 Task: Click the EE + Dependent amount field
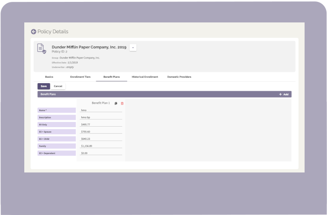click(x=101, y=153)
